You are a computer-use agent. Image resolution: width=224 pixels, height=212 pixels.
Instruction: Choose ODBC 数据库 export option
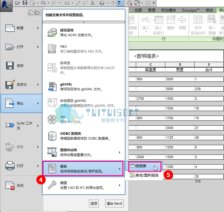(x=84, y=136)
